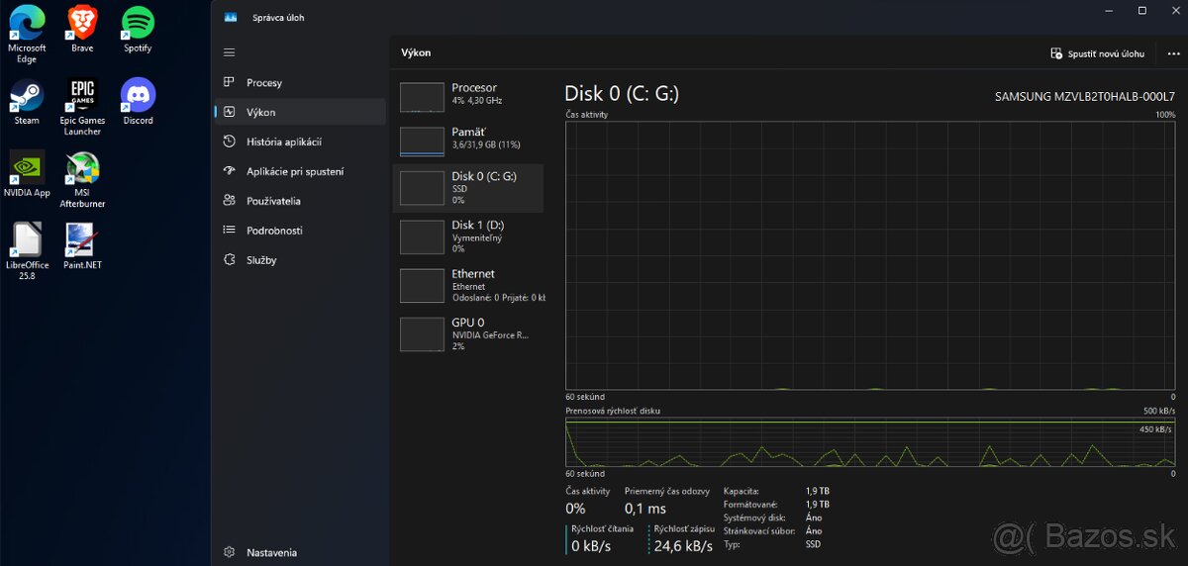This screenshot has height=566, width=1188.
Task: Open Aplikácie pri spustení page
Action: click(301, 171)
